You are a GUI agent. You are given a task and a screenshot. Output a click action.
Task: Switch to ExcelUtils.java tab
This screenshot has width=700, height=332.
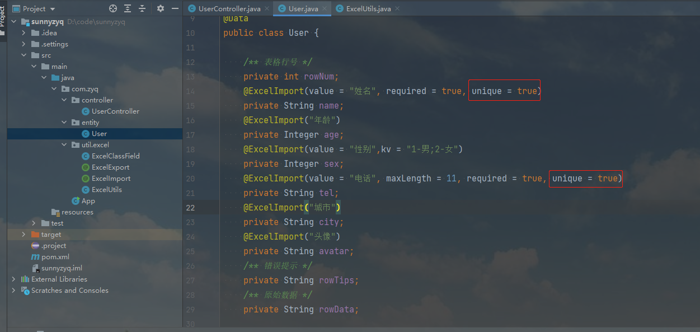(368, 9)
